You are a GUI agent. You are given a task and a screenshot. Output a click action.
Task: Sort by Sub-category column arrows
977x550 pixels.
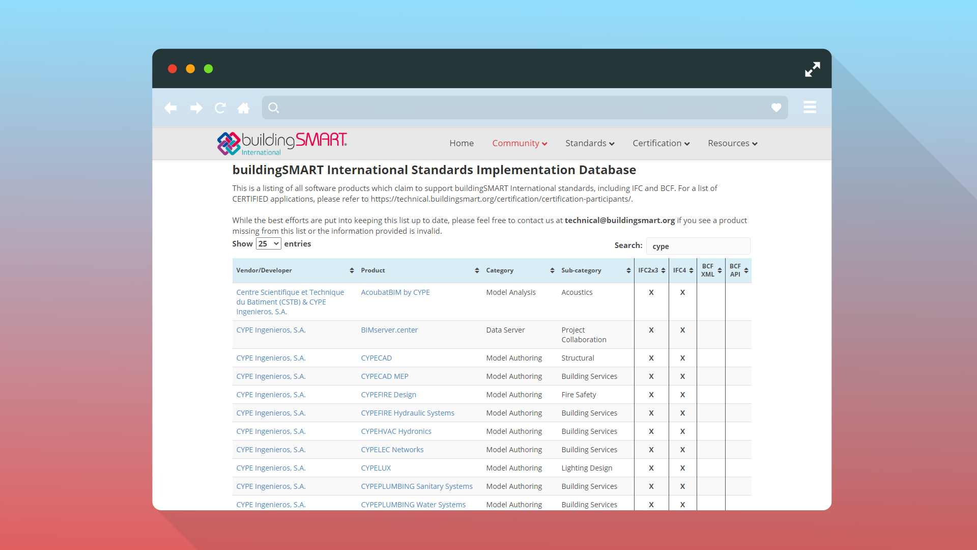pyautogui.click(x=628, y=270)
